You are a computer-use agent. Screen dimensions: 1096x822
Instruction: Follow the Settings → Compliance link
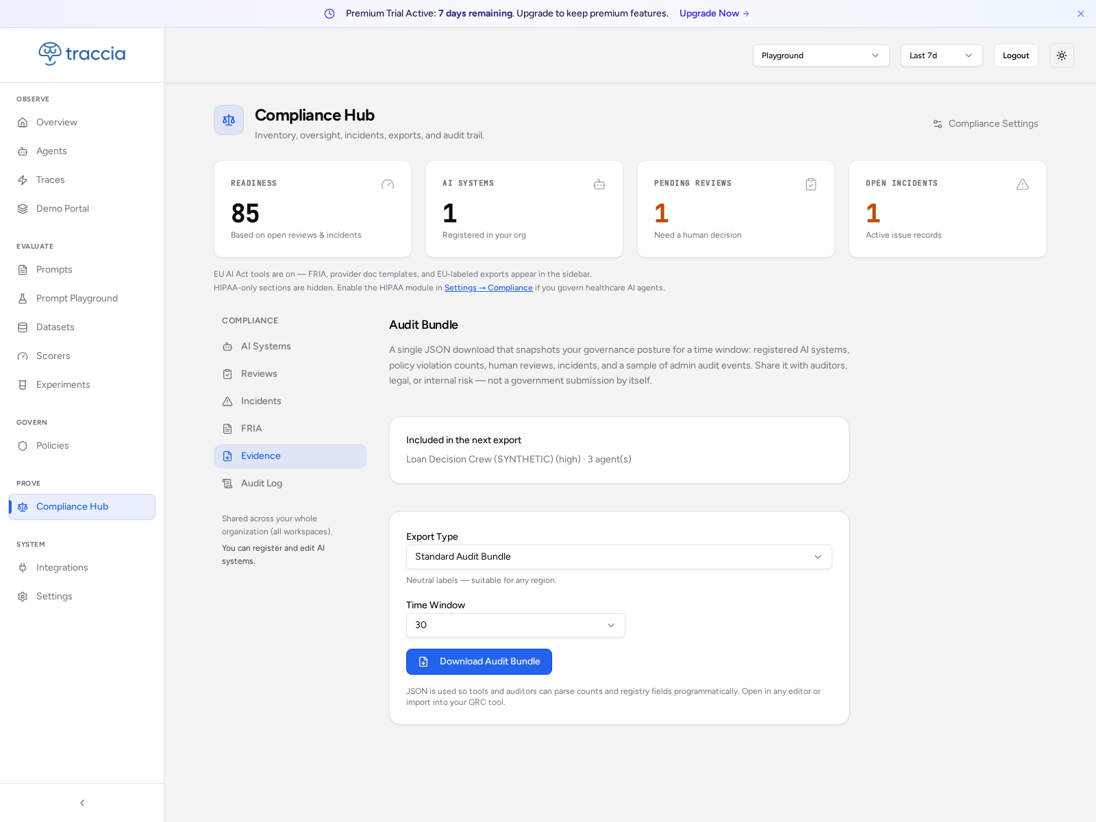click(x=488, y=288)
